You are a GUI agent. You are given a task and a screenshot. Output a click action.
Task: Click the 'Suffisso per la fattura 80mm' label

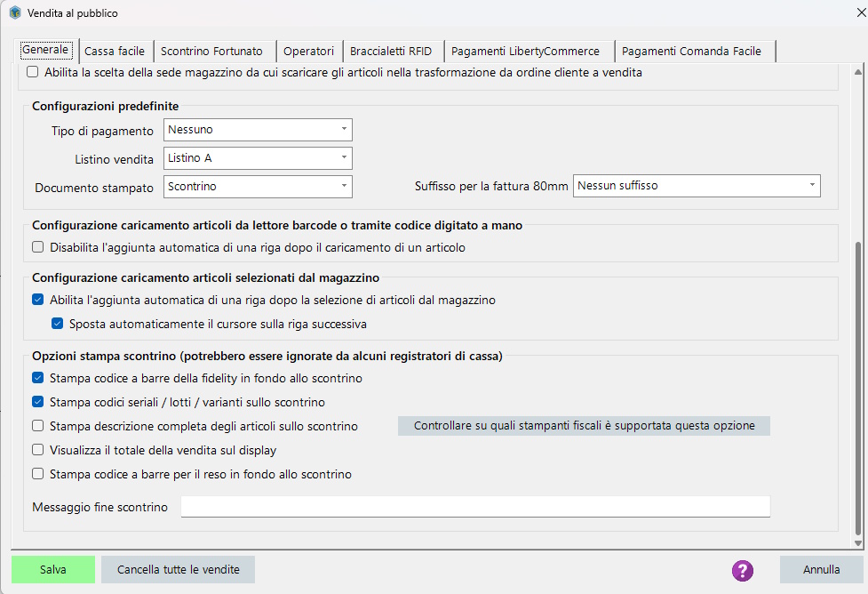tap(491, 186)
